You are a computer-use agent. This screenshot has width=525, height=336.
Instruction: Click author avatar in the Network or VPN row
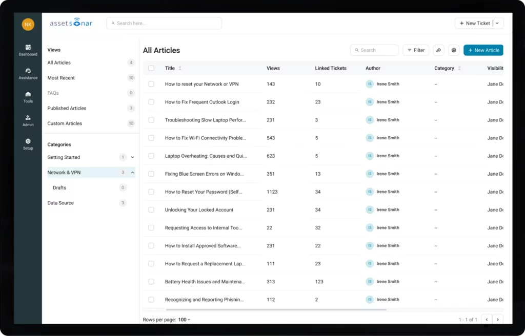370,84
